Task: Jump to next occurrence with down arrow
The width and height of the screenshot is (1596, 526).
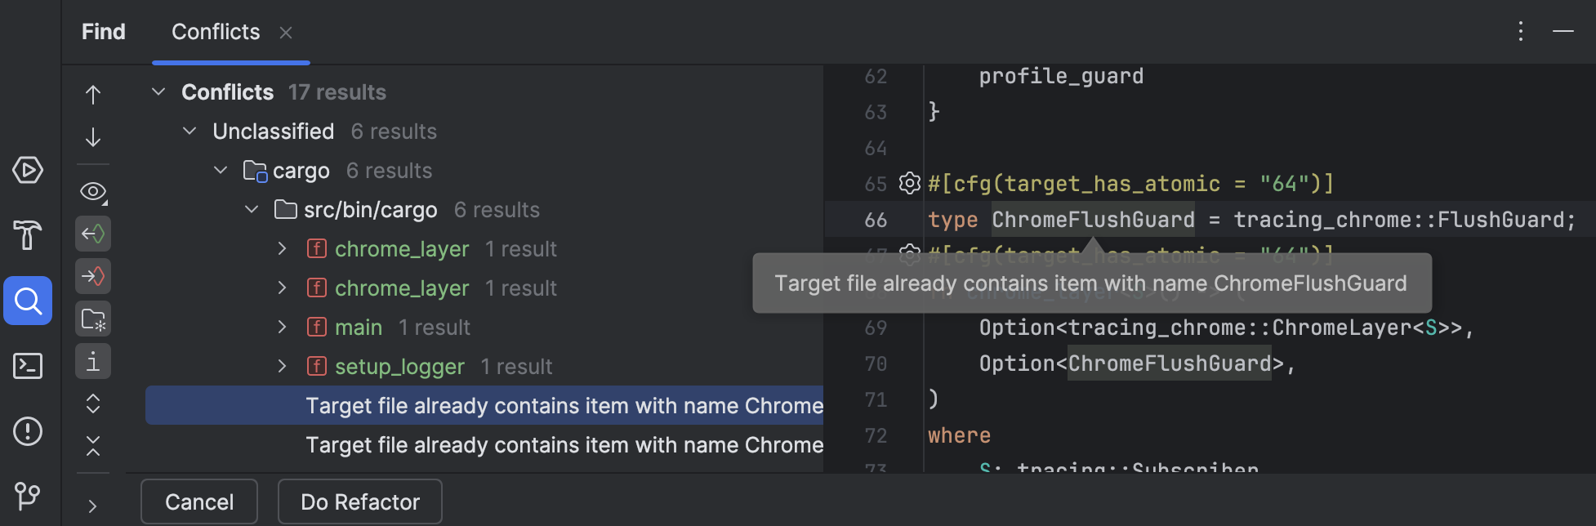Action: (x=93, y=137)
